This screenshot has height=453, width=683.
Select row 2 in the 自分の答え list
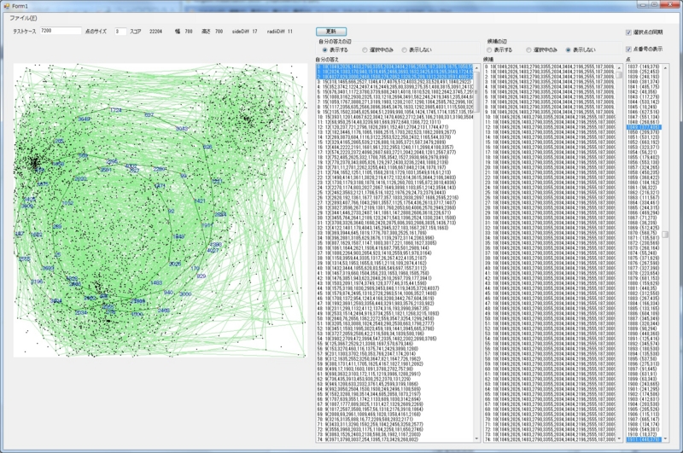[x=394, y=77]
